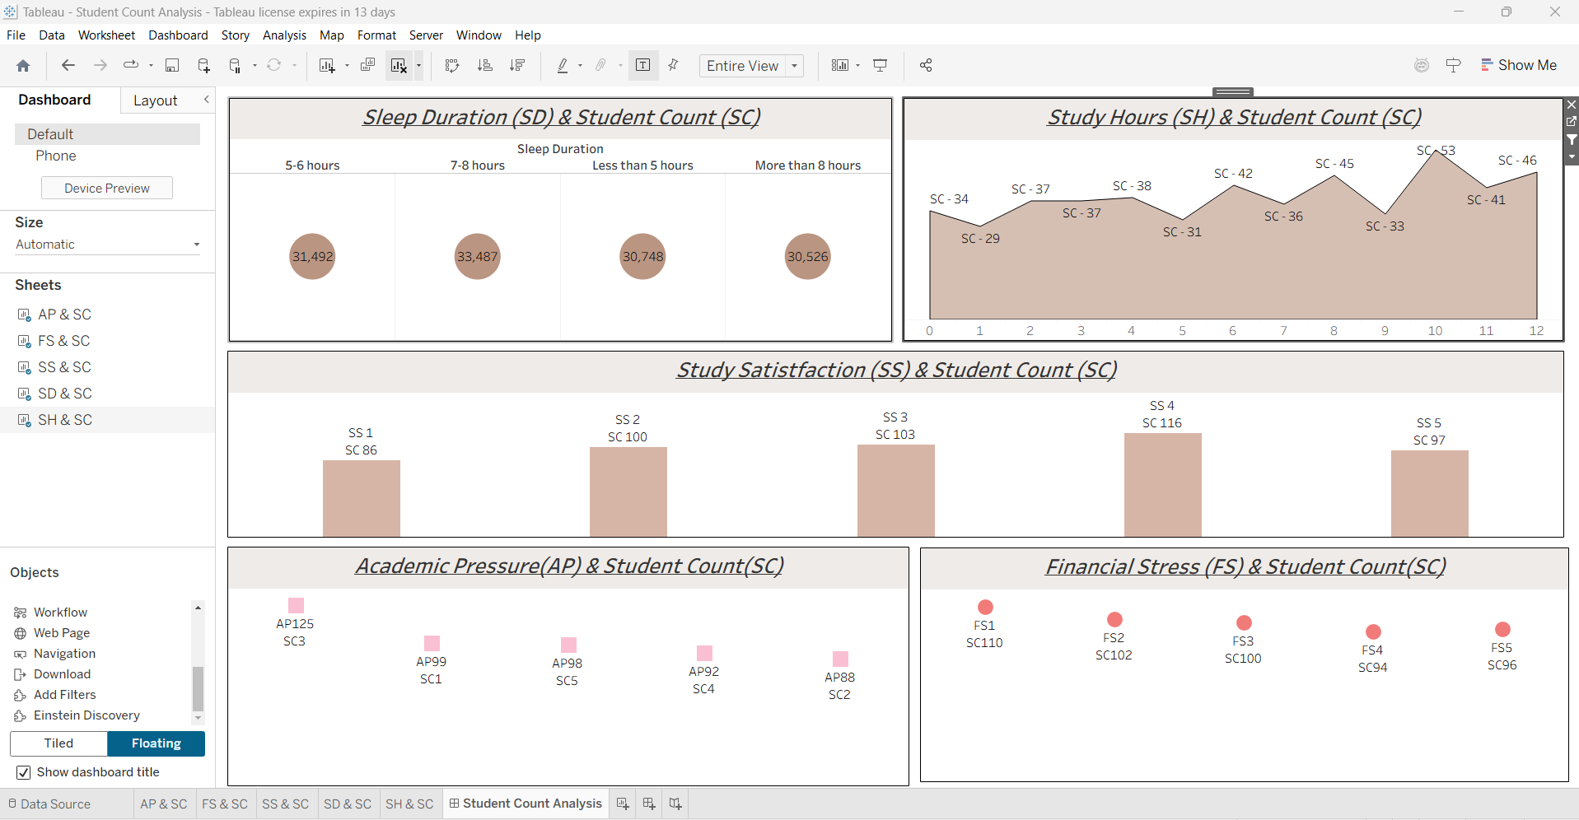Click the Show Me button
1579x820 pixels.
1519,65
